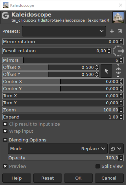Image resolution: width=126 pixels, height=185 pixels.
Task: Decrease Offset X with down arrow
Action: tap(97, 69)
